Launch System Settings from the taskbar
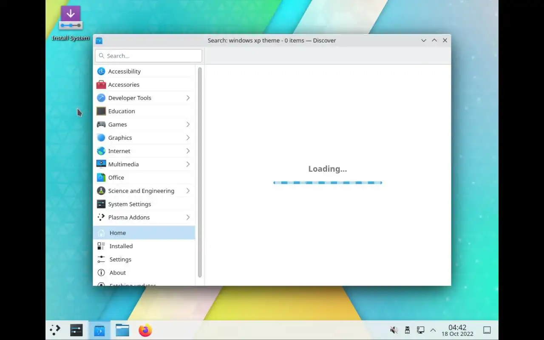This screenshot has width=544, height=340. [76, 330]
